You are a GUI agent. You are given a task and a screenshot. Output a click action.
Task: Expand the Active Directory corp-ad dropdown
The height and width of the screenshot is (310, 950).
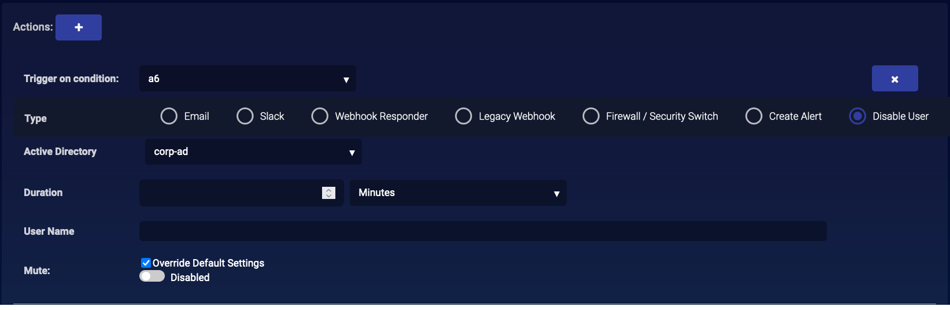click(x=253, y=152)
